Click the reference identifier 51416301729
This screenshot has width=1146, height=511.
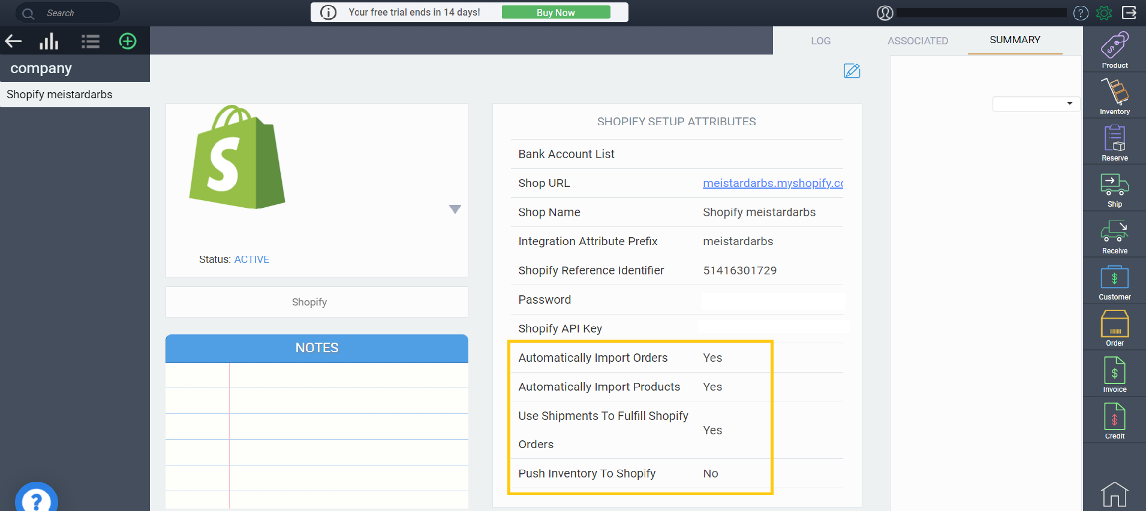point(740,271)
